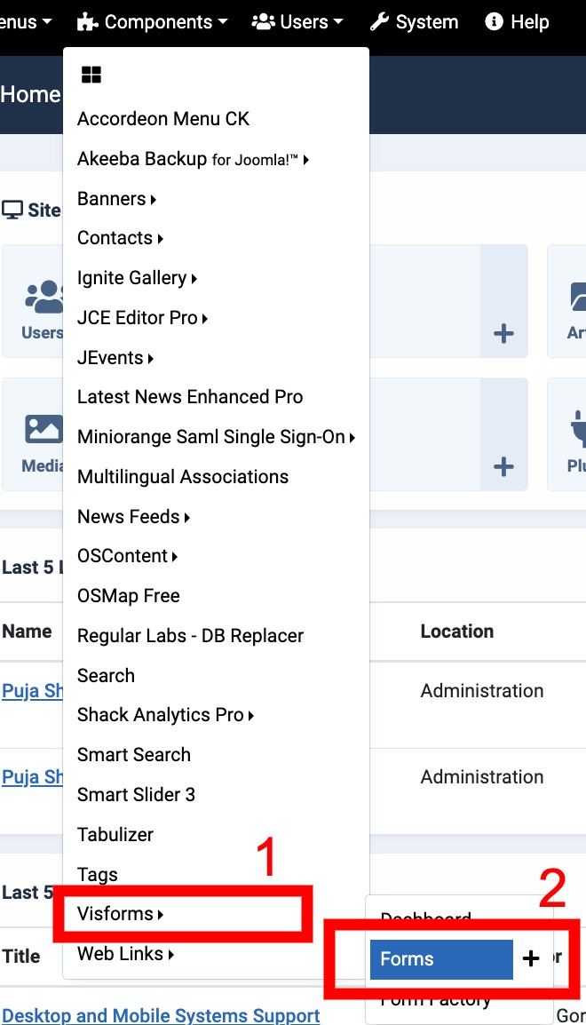Expand the Web Links submenu
The image size is (586, 1025).
(x=125, y=953)
